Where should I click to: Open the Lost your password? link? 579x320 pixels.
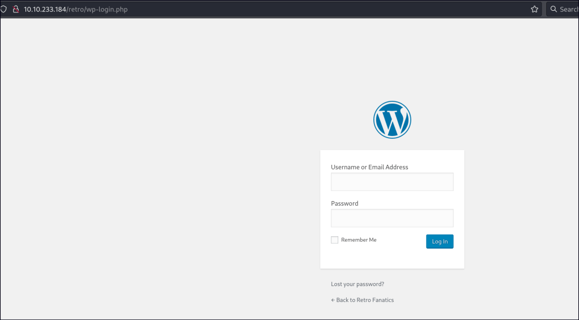(x=357, y=284)
